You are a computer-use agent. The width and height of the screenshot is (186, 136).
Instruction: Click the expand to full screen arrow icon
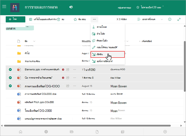[179, 19]
